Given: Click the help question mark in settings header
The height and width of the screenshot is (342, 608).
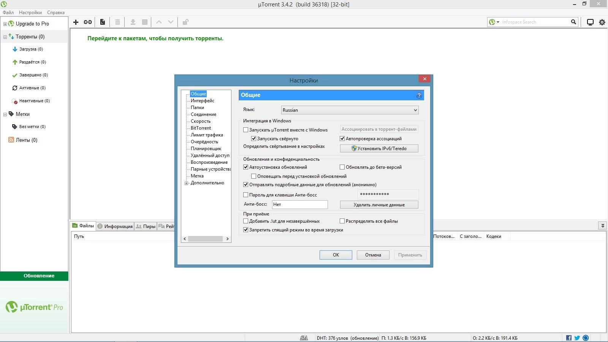Looking at the screenshot, I should 419,95.
